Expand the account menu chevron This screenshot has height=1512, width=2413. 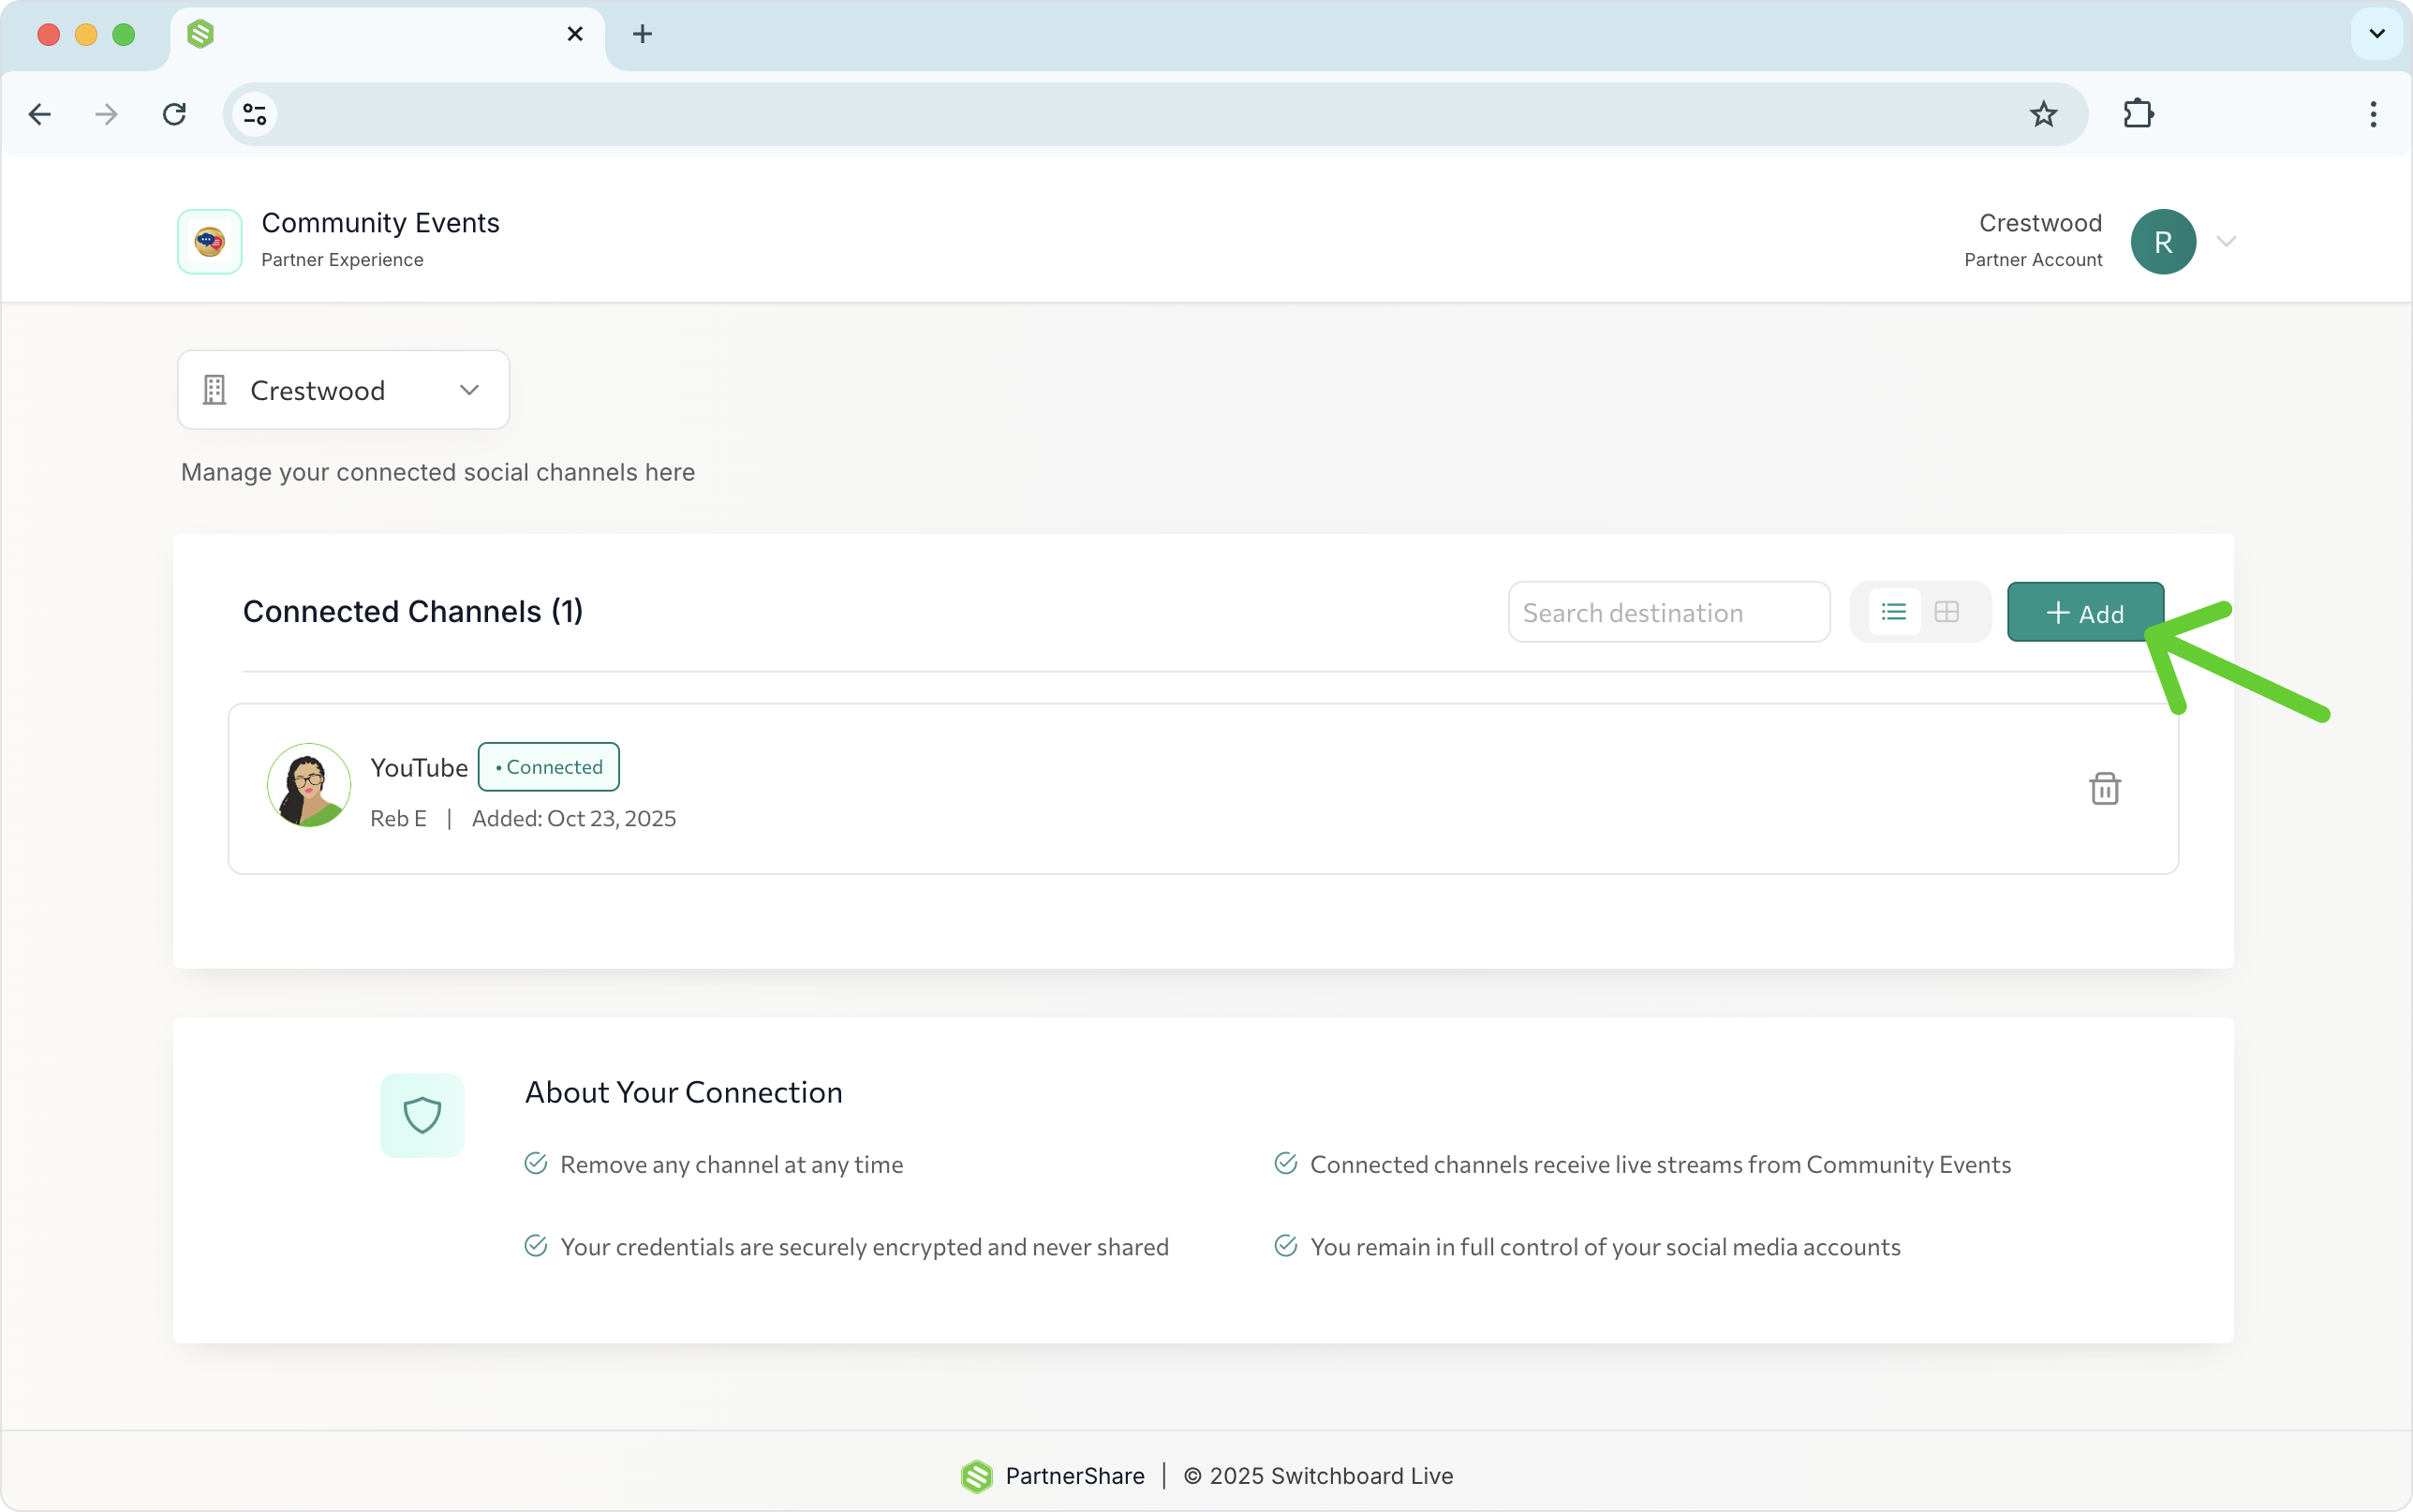click(x=2226, y=242)
